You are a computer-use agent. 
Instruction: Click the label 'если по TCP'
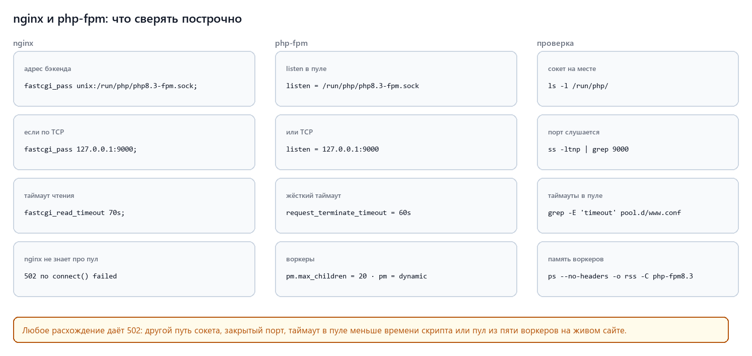coord(44,132)
